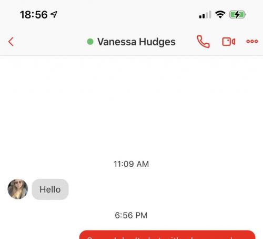
Task: Tap the cellular signal bars icon
Action: [x=205, y=15]
